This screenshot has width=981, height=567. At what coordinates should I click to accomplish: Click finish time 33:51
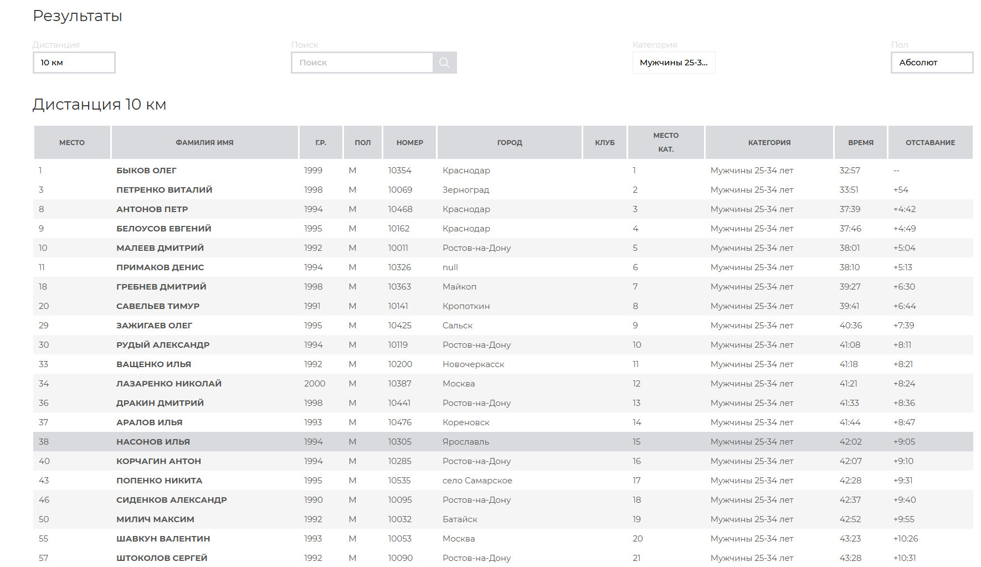pos(849,190)
